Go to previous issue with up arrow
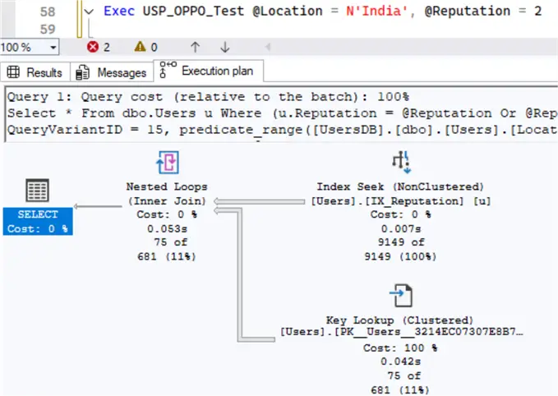This screenshot has width=558, height=396. (195, 48)
